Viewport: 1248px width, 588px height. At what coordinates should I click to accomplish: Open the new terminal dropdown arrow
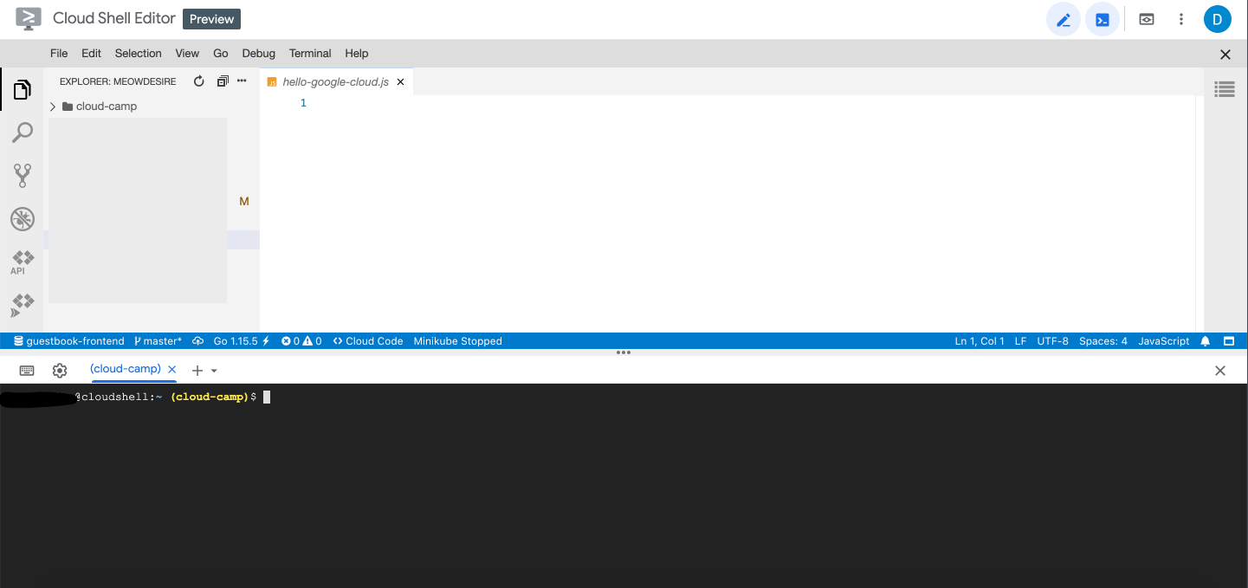point(214,371)
